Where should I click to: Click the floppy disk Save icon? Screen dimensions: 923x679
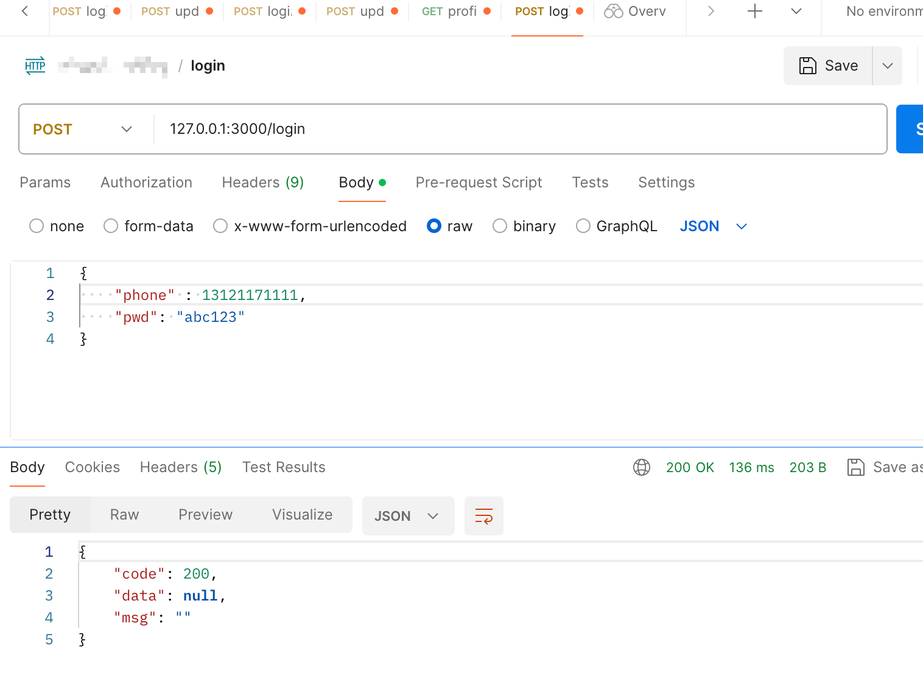807,66
